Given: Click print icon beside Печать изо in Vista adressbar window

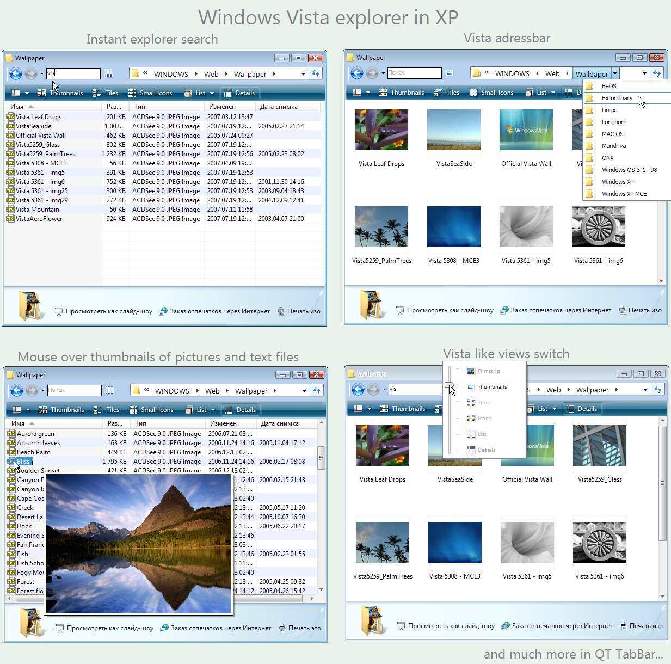Looking at the screenshot, I should 623,310.
